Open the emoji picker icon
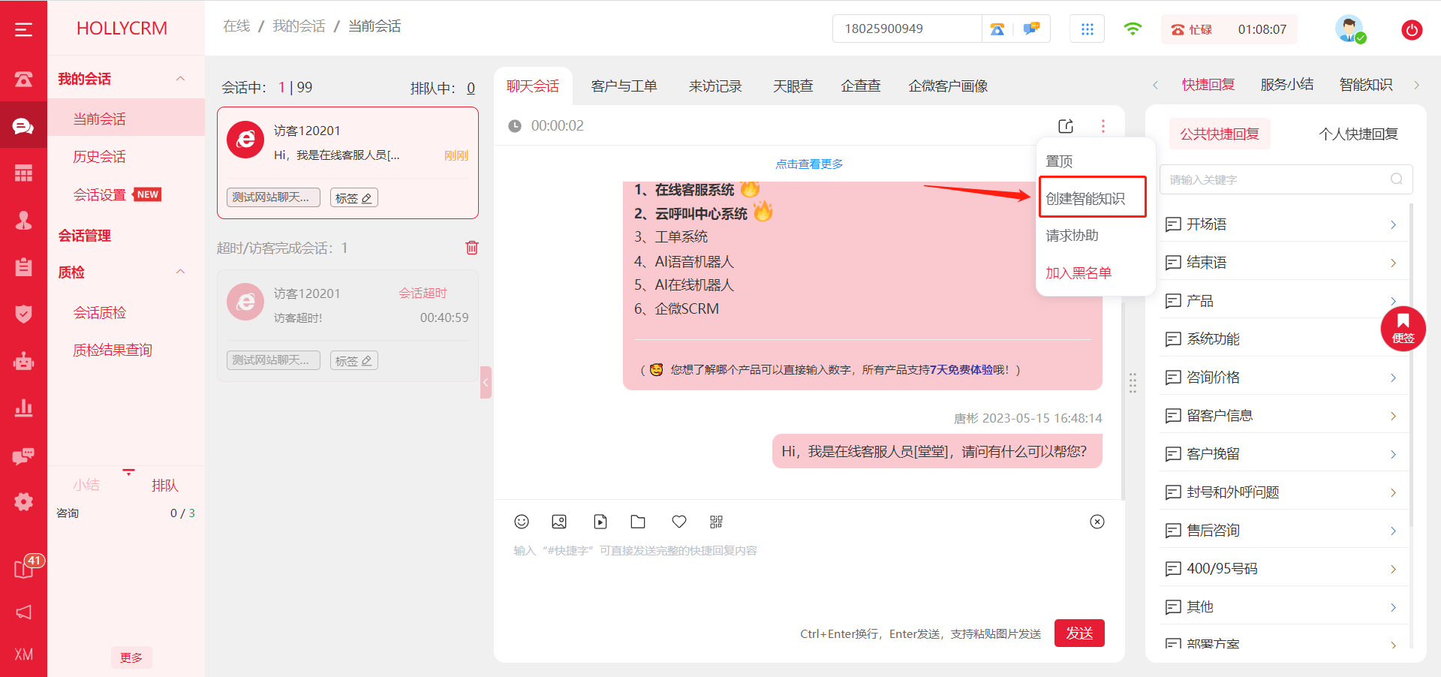 point(522,522)
